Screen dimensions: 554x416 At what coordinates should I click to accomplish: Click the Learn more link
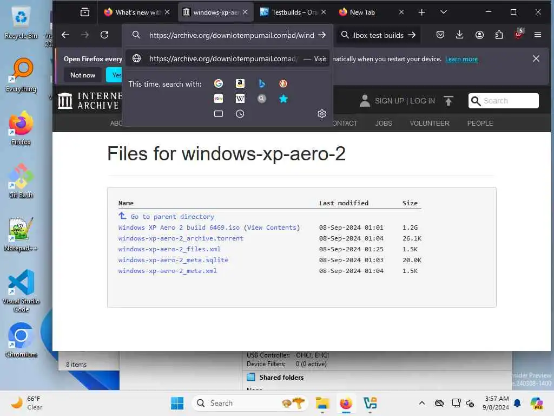point(461,59)
